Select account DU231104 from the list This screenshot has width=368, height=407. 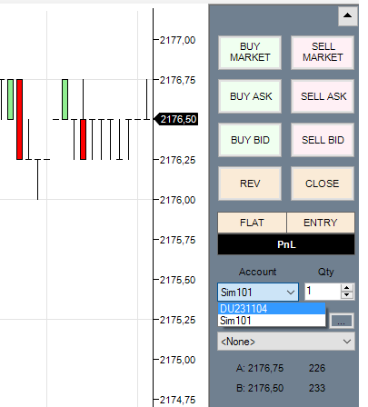point(272,309)
